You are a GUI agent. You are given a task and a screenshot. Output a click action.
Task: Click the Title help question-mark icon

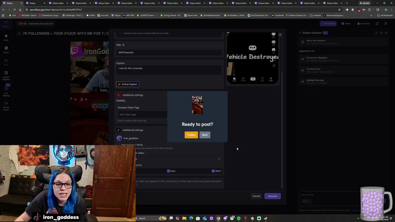(x=123, y=45)
